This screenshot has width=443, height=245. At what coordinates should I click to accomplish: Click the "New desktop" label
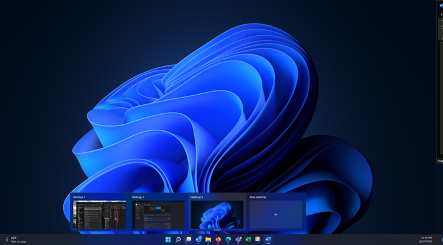(258, 197)
